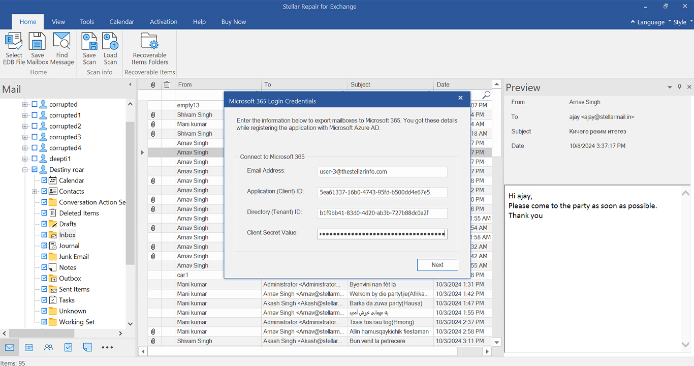This screenshot has width=694, height=366.
Task: Collapse the Destiny roar mailbox node
Action: (x=25, y=170)
